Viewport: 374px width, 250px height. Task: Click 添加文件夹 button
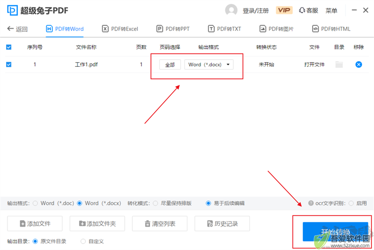[97, 223]
